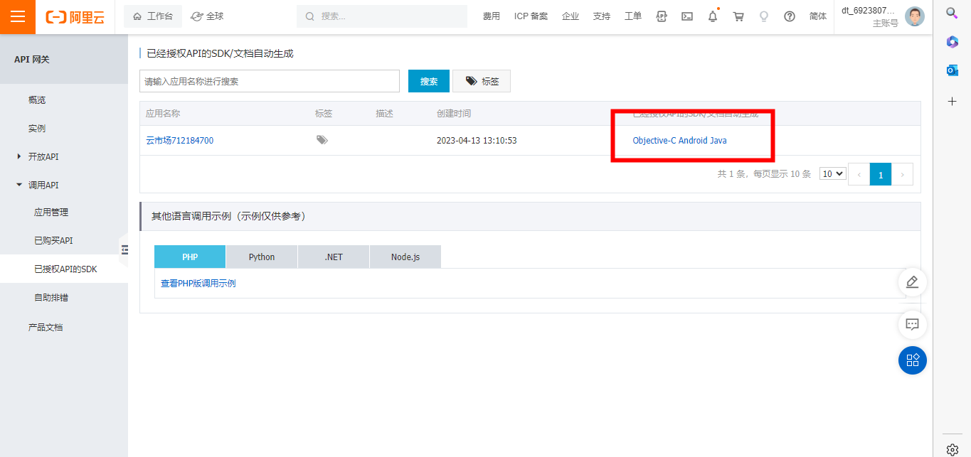Open the chat support icon
Viewport: 971px width, 457px height.
tap(912, 325)
